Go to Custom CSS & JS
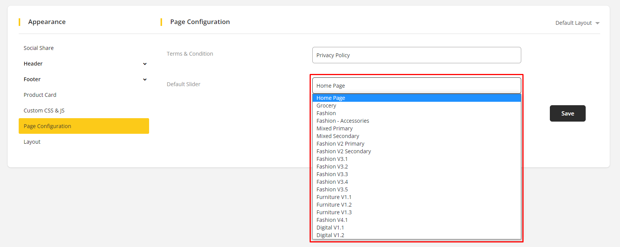 point(44,111)
